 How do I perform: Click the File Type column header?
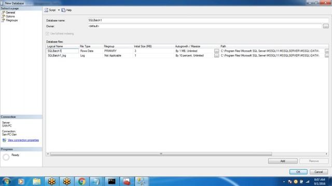pyautogui.click(x=91, y=46)
